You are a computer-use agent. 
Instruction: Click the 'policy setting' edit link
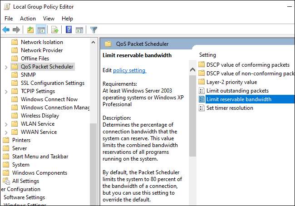point(129,70)
